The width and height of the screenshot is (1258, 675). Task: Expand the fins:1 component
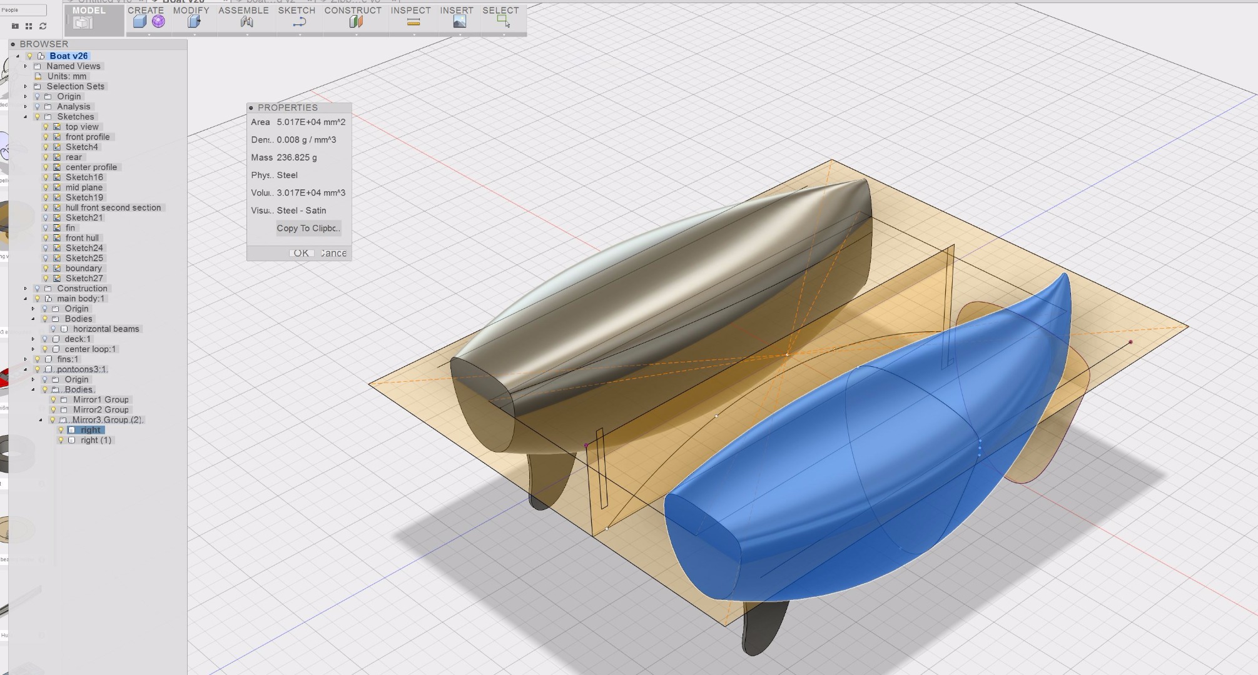point(26,359)
